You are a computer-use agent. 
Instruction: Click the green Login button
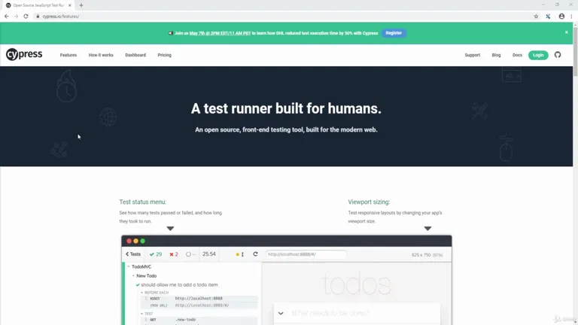click(x=538, y=55)
